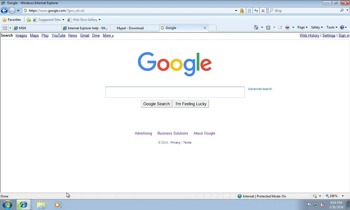
Task: Open the recent pages dropdown arrow
Action: click(18, 11)
